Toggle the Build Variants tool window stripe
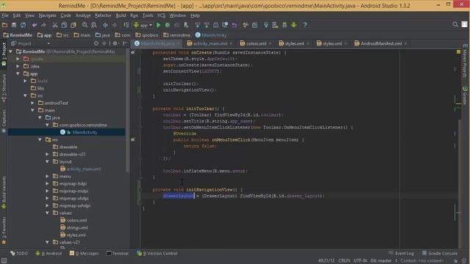The height and width of the screenshot is (264, 470). pos(4,192)
